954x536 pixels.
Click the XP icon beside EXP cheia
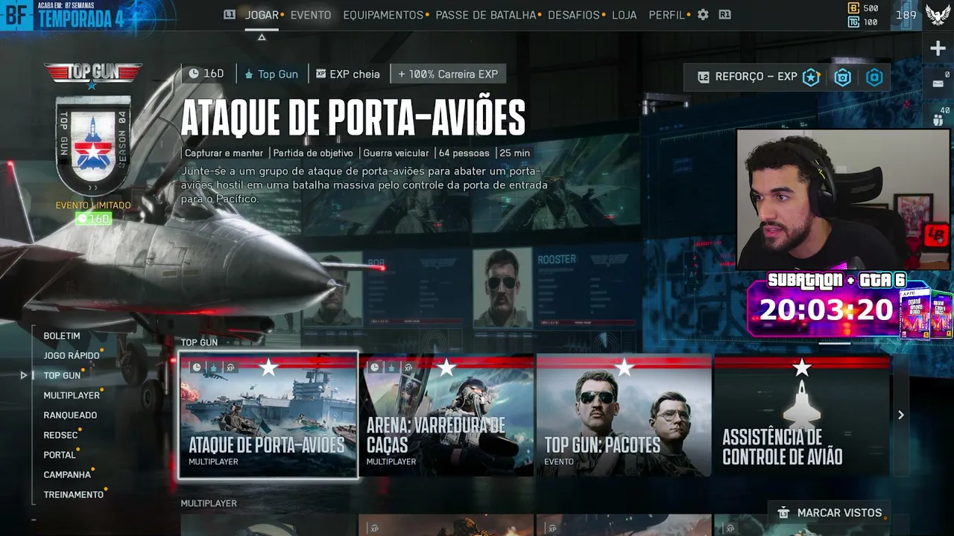coord(321,74)
